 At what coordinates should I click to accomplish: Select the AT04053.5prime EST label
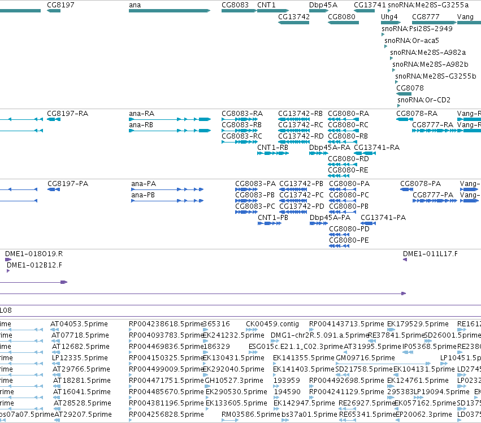[x=79, y=324]
